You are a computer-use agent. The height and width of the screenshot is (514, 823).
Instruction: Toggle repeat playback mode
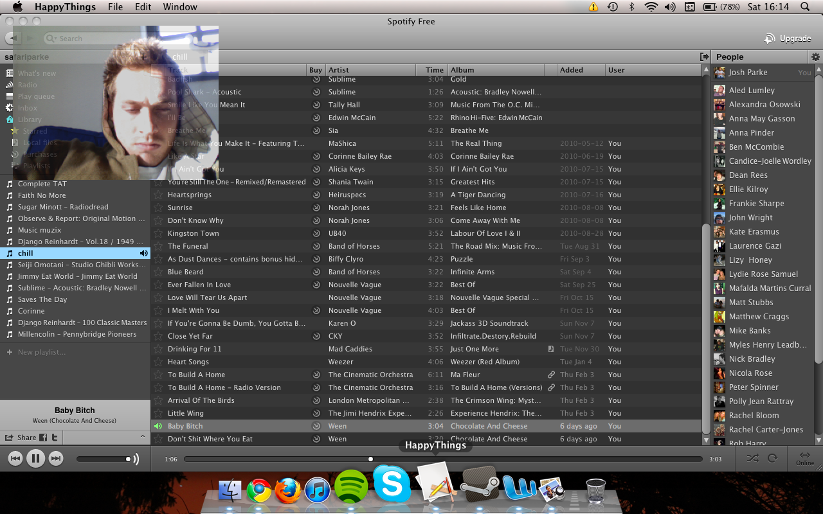(x=772, y=459)
